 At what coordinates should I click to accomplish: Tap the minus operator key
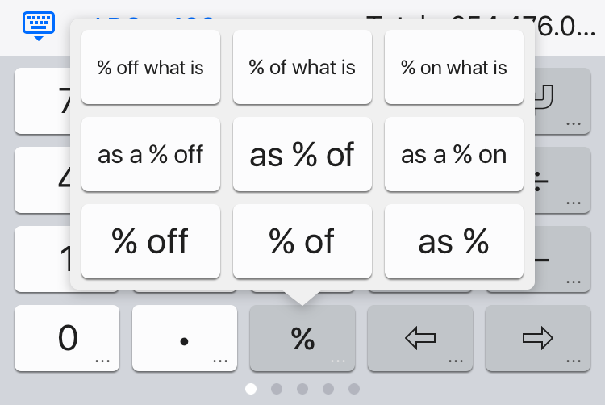pyautogui.click(x=562, y=259)
